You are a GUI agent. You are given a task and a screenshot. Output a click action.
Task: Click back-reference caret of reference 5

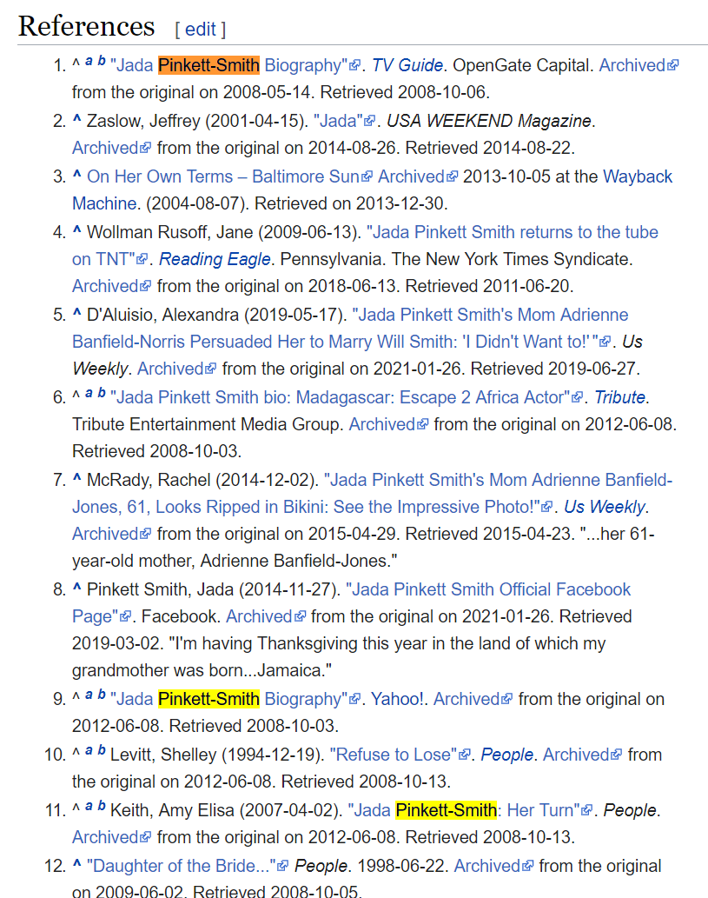coord(76,315)
